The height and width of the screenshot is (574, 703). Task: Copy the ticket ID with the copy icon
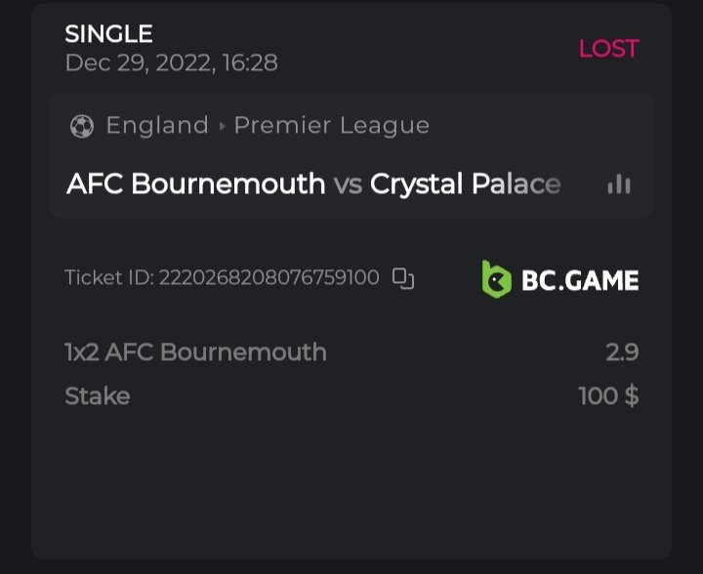403,278
